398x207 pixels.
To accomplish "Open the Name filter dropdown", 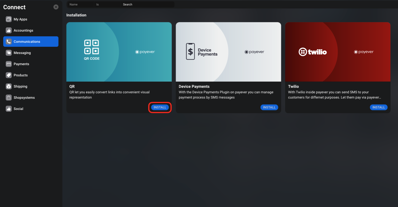I will tap(80, 5).
